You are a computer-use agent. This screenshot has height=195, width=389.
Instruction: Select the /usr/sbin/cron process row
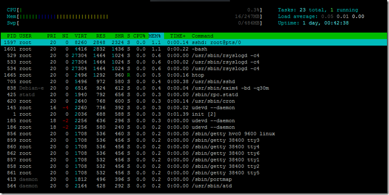pos(194,101)
